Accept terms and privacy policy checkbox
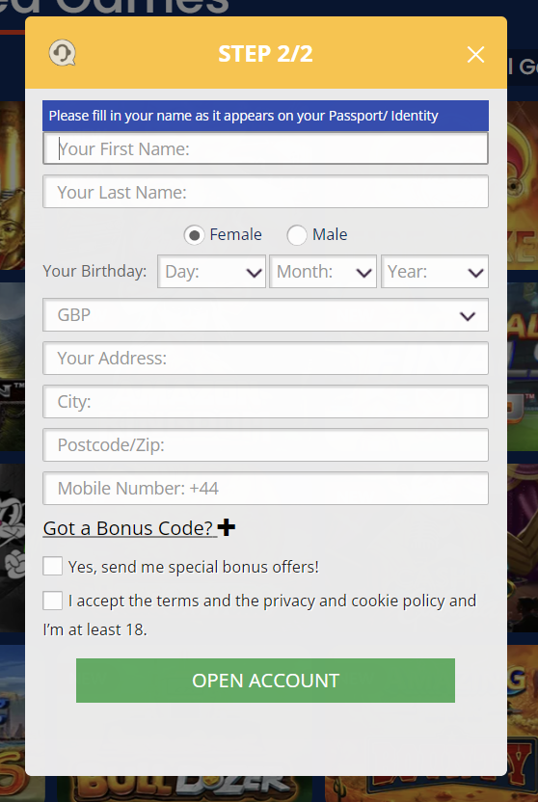538x802 pixels. click(53, 601)
